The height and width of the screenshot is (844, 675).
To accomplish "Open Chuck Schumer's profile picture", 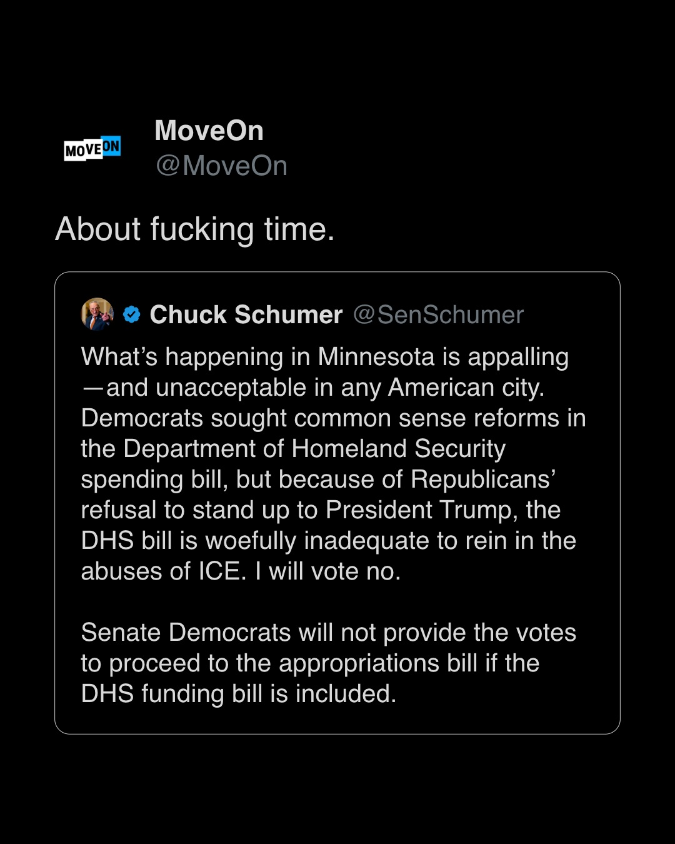I will 97,314.
